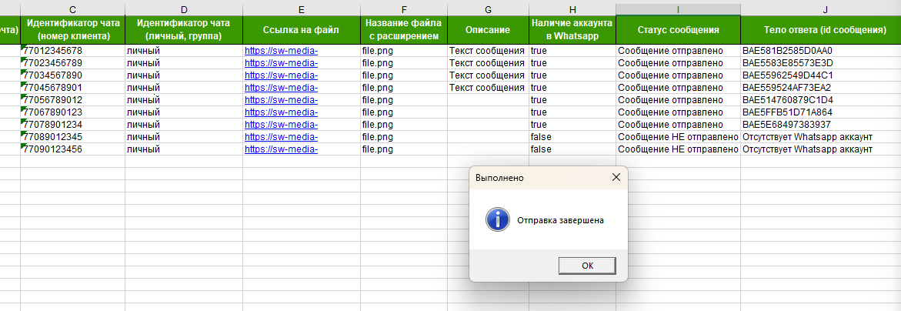Select last row's Отсутствует Whatsapp аккаунт cell
901x311 pixels.
[807, 149]
